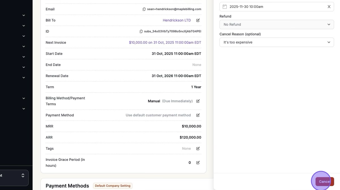Screen dimensions: 340x190
Task: Click the sean+hendrickson email address text
Action: [x=174, y=9]
